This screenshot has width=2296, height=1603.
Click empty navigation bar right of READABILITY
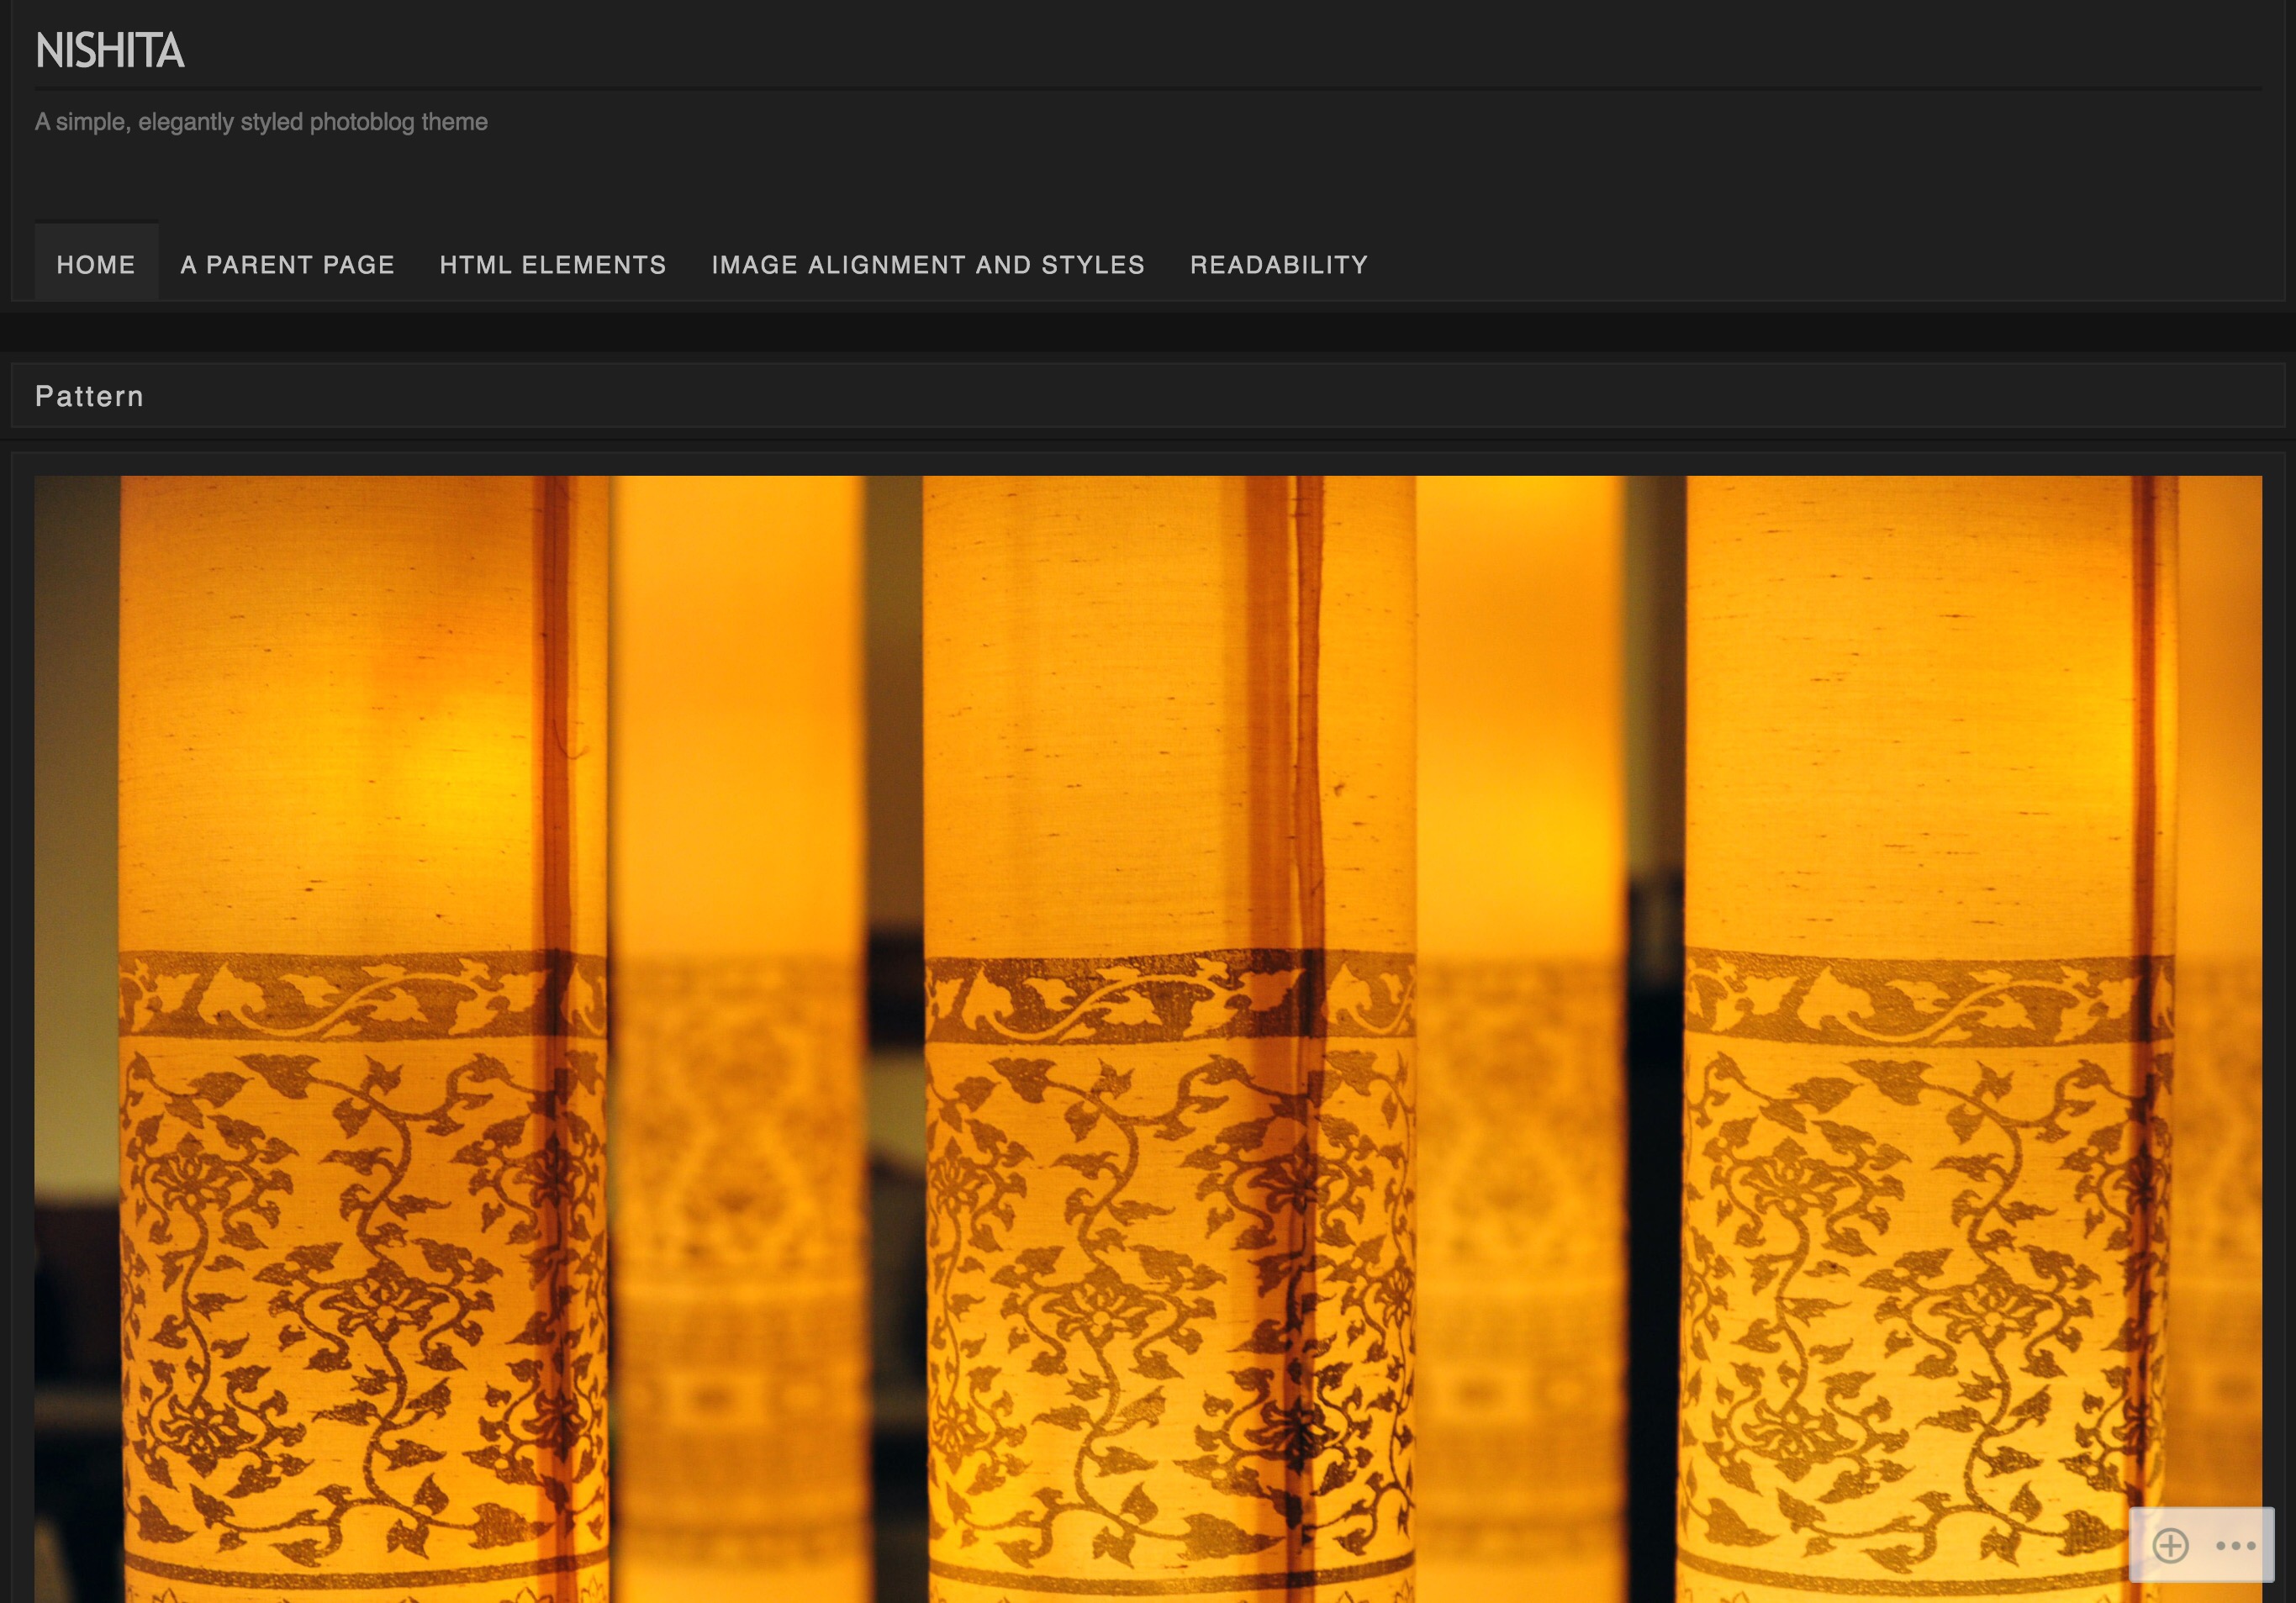[1800, 264]
